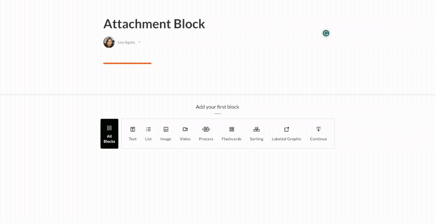Open the All Blocks library
435x224 pixels.
tap(109, 134)
